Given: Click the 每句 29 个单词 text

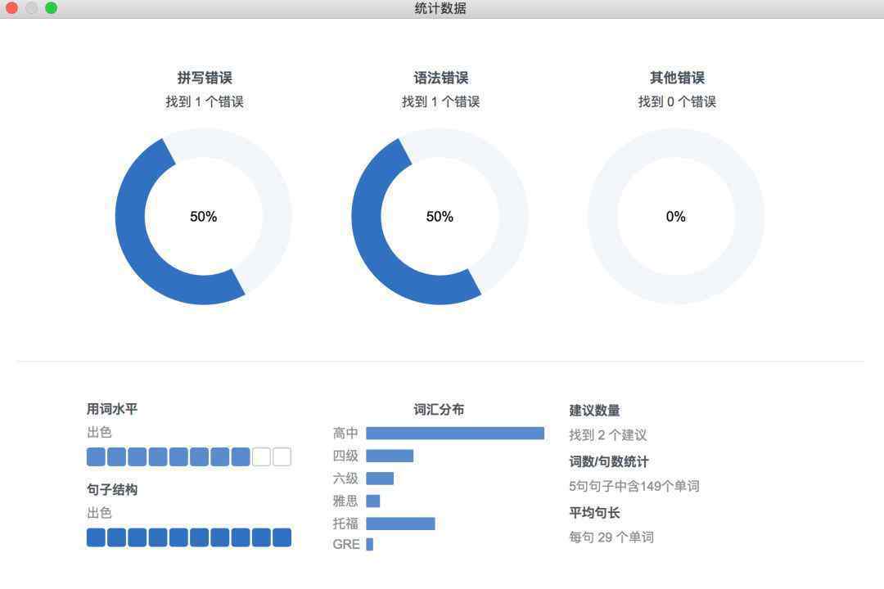Looking at the screenshot, I should (x=611, y=537).
